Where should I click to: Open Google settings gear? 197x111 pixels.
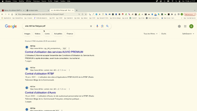coord(179,26)
